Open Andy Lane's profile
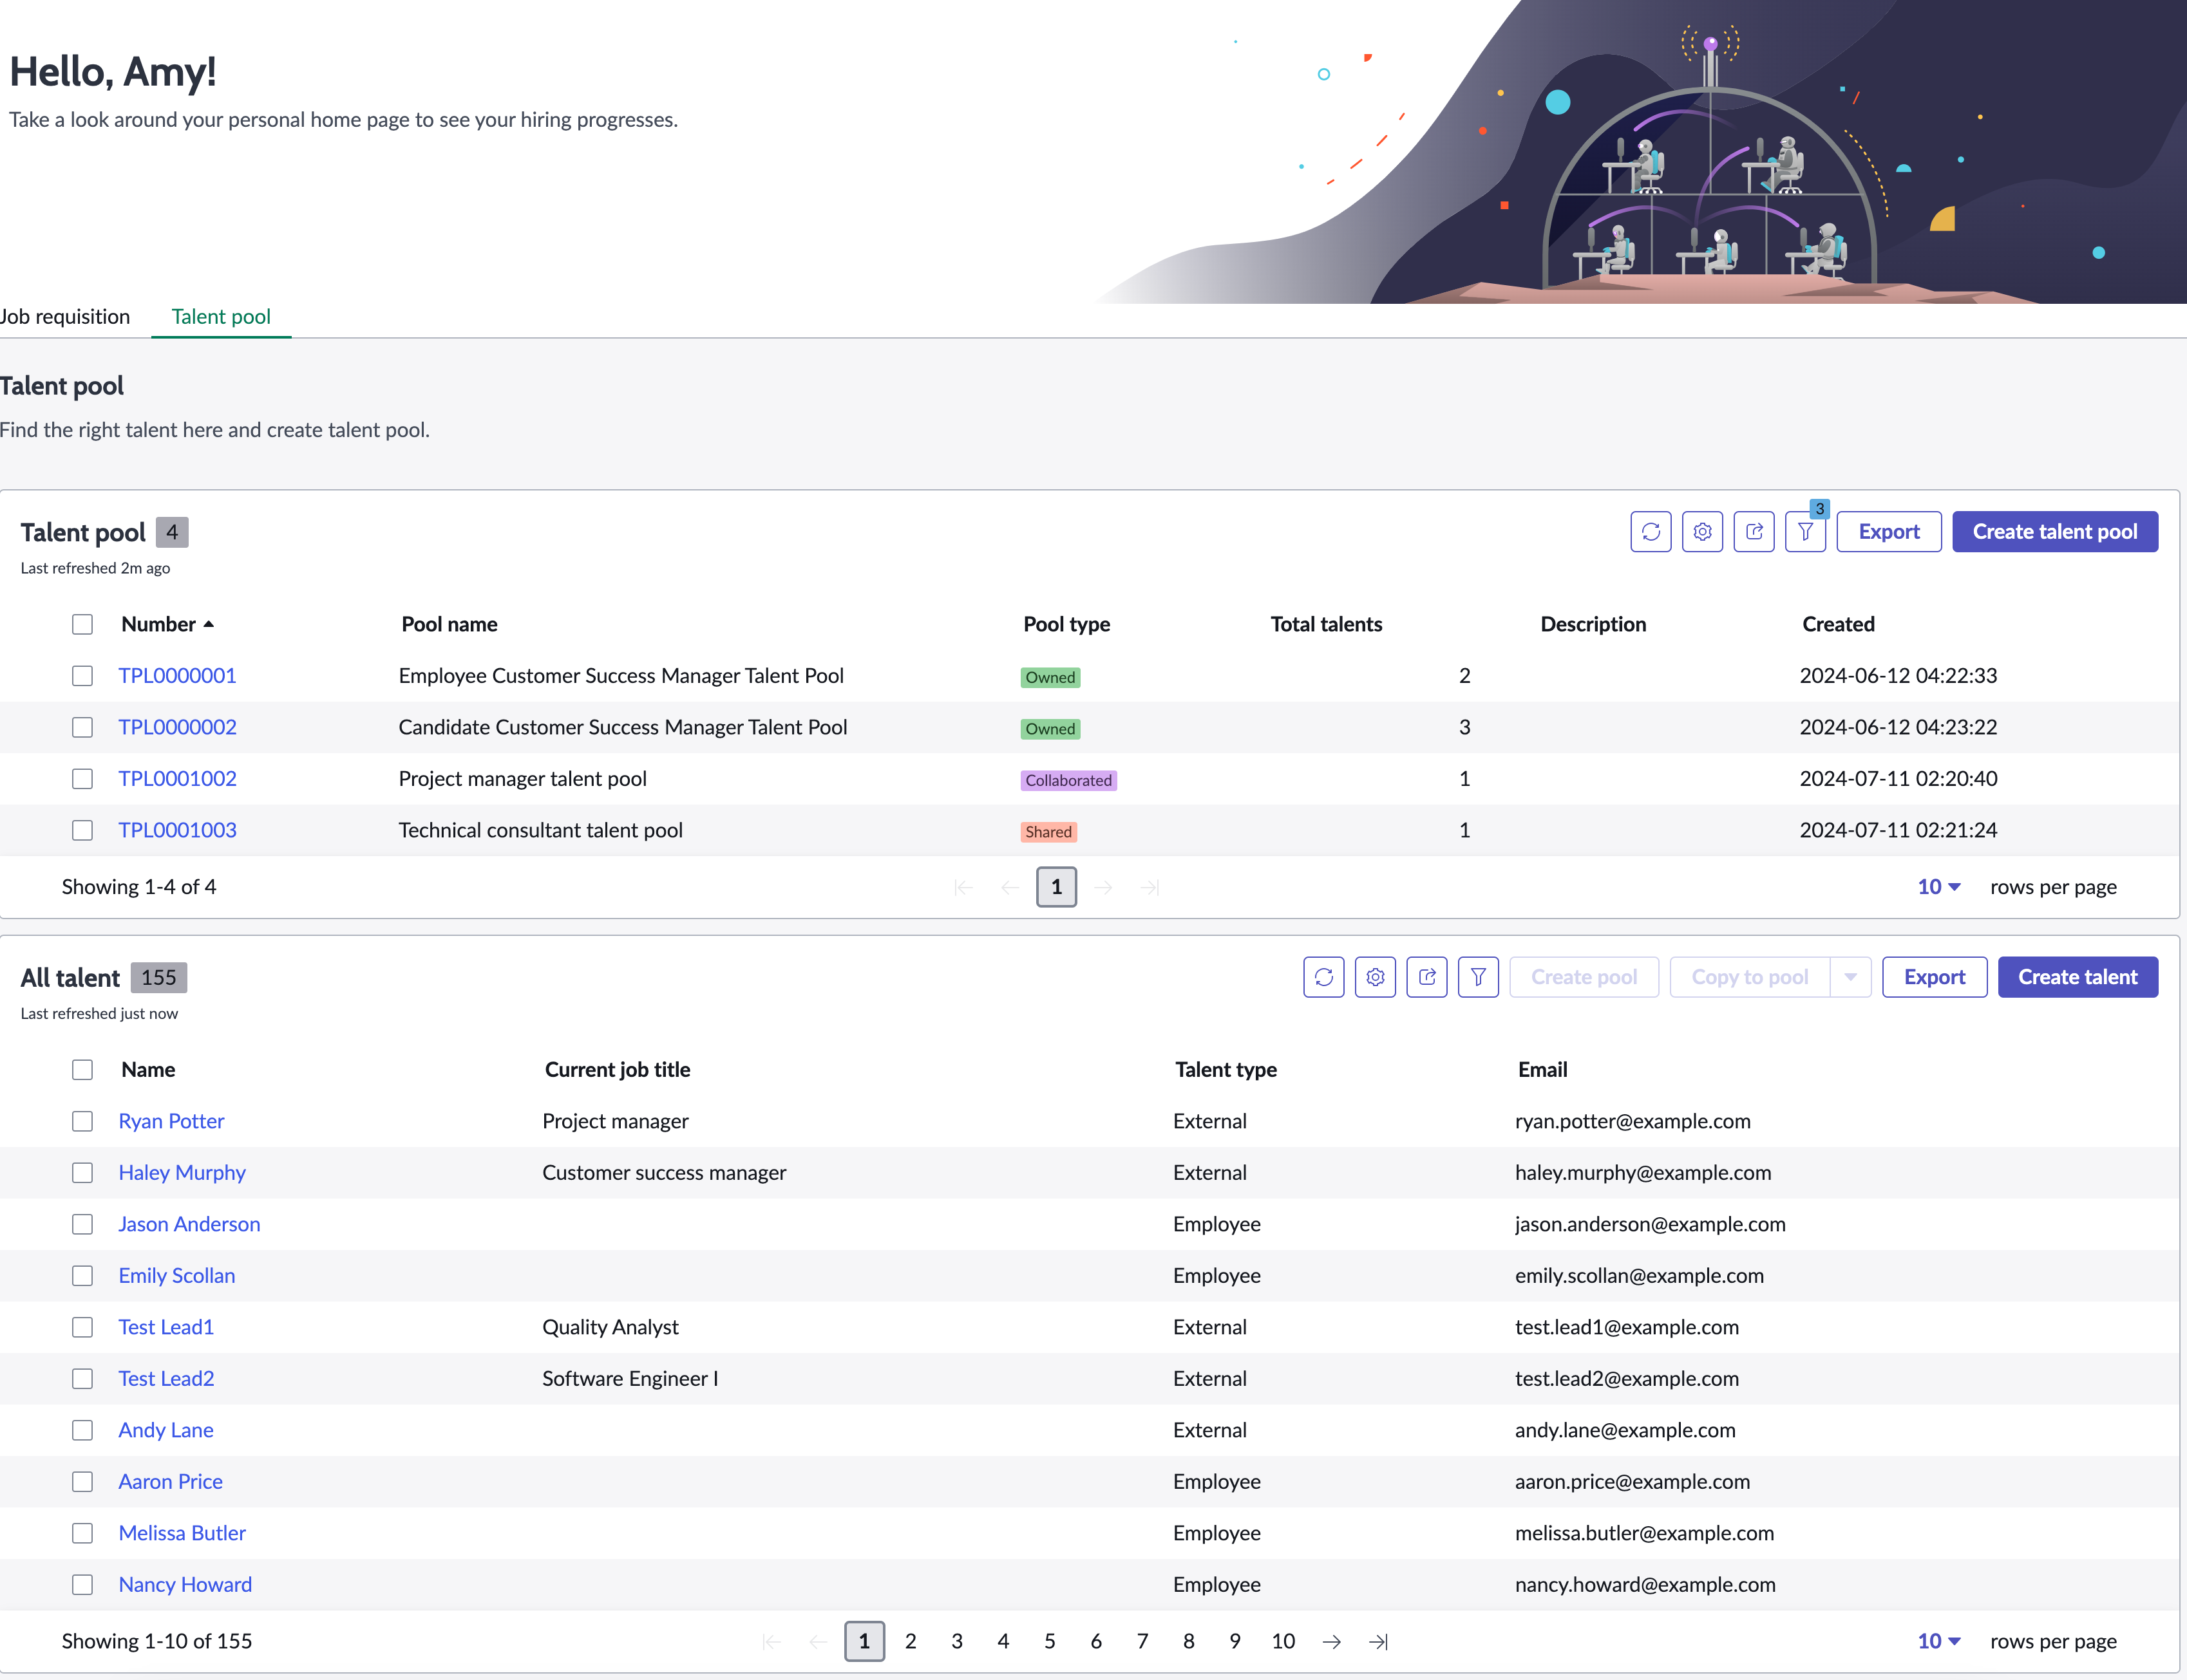The width and height of the screenshot is (2187, 1680). [166, 1430]
